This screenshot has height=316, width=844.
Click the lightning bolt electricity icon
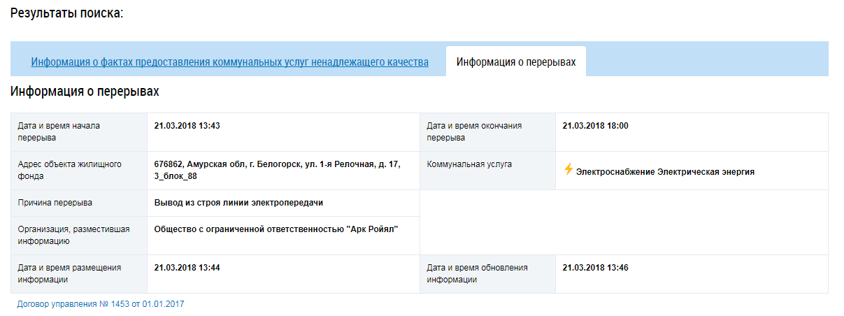pos(568,169)
